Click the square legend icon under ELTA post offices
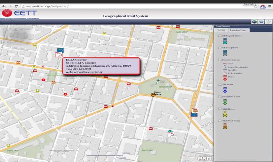 coord(225,39)
